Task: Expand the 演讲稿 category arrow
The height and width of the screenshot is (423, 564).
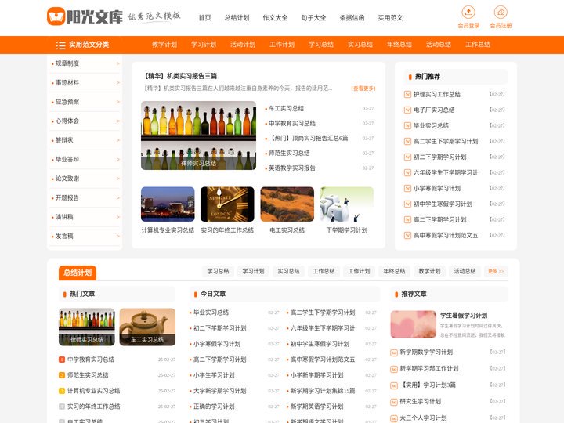Action: pos(117,217)
